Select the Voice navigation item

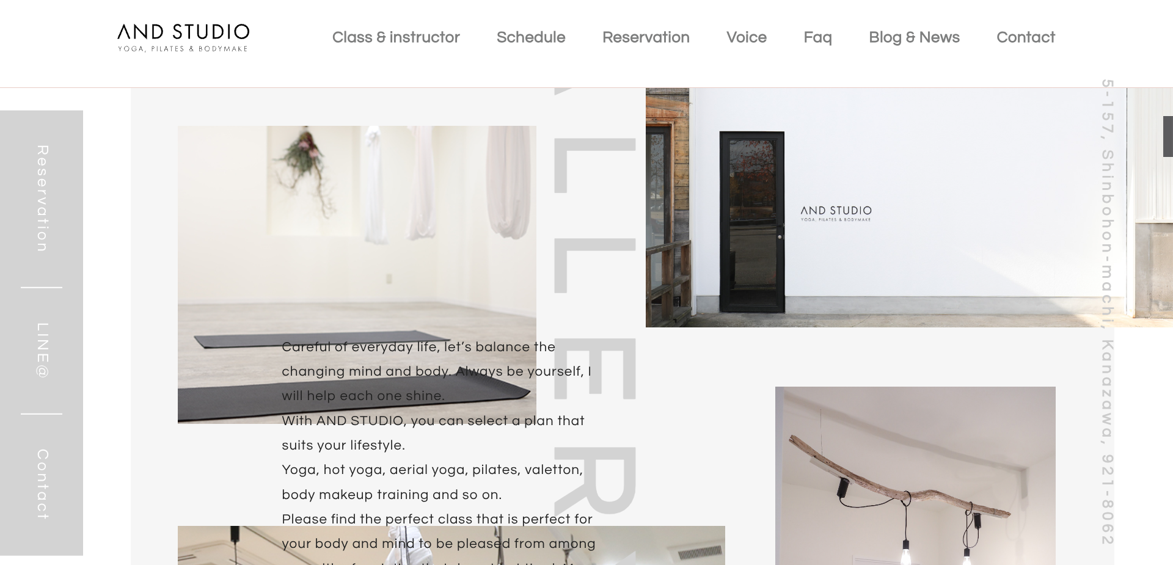coord(747,37)
